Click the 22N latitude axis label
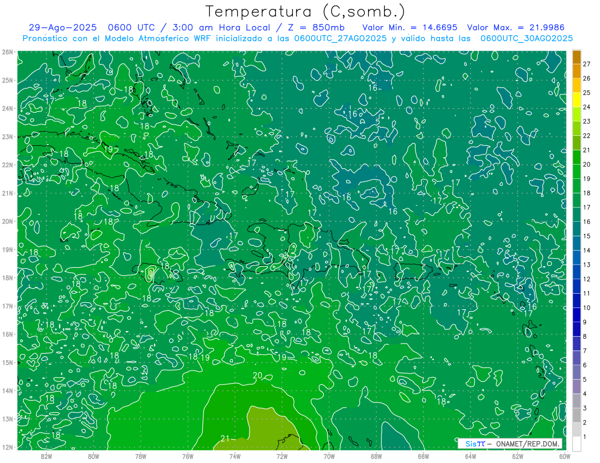 pos(7,165)
